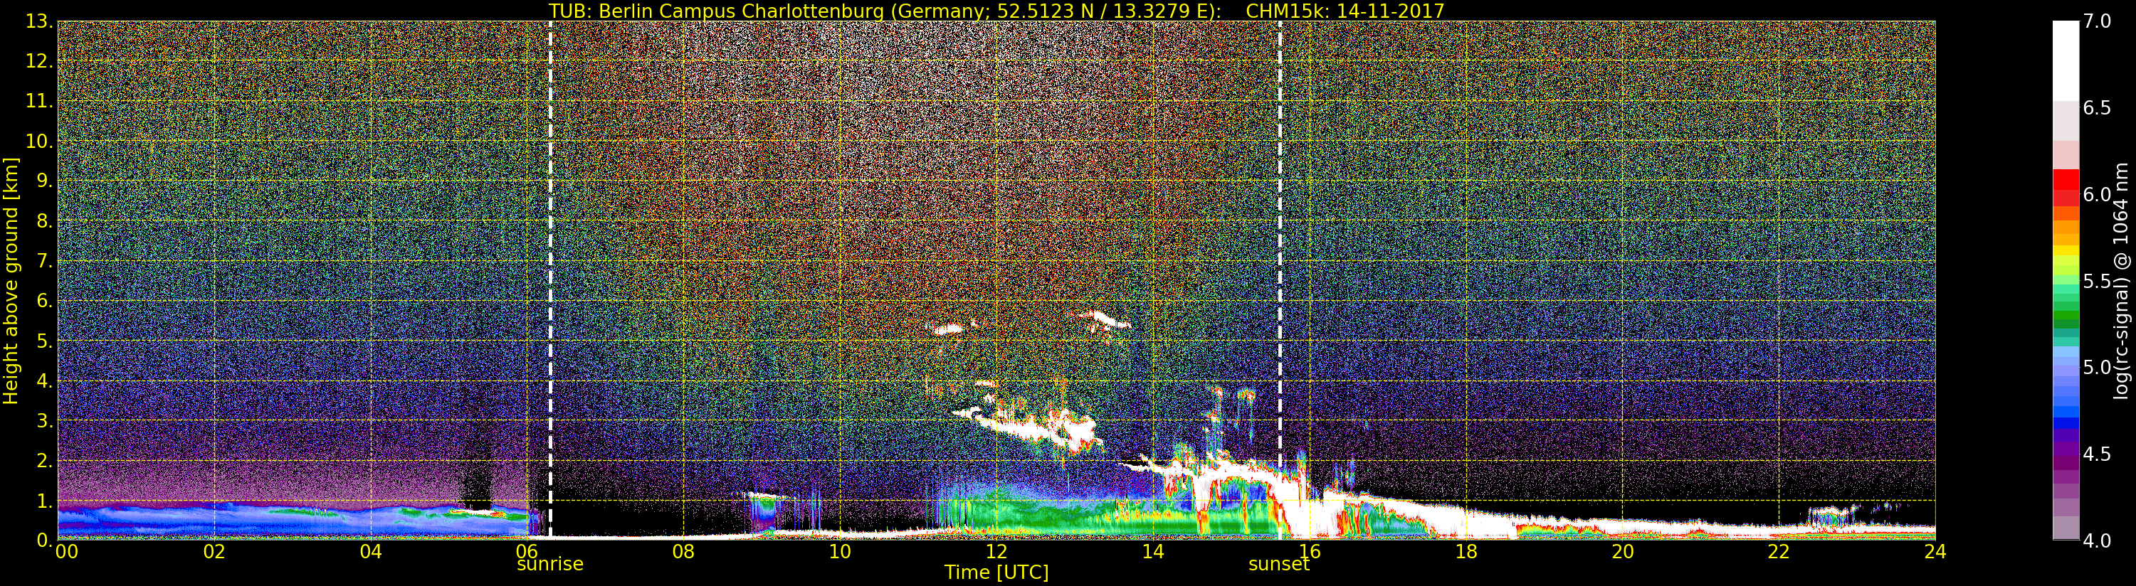The image size is (2136, 586).
Task: Click the "24" time axis tick label
Action: click(x=1935, y=552)
